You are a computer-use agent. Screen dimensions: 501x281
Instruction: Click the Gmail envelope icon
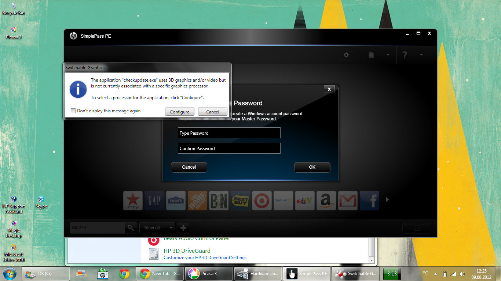348,201
